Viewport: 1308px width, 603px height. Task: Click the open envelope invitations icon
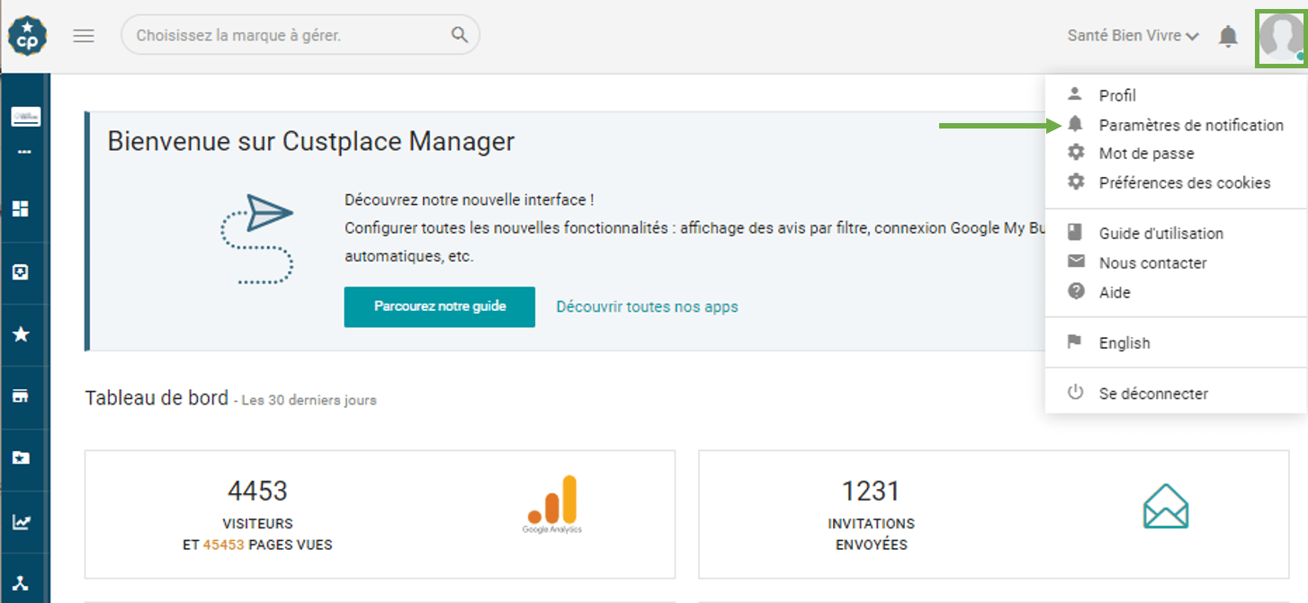coord(1165,506)
